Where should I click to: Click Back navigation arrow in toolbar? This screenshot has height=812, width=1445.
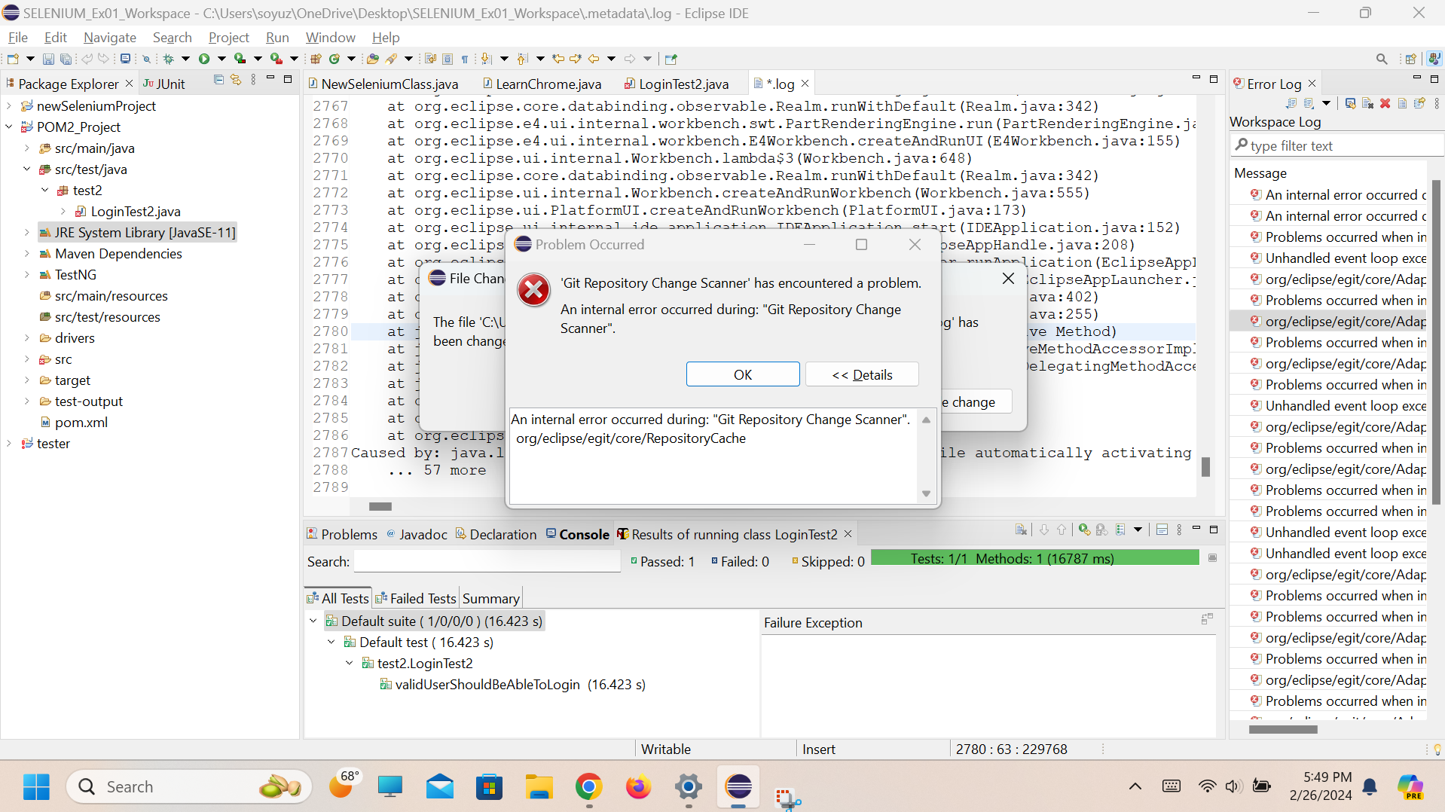click(x=594, y=59)
